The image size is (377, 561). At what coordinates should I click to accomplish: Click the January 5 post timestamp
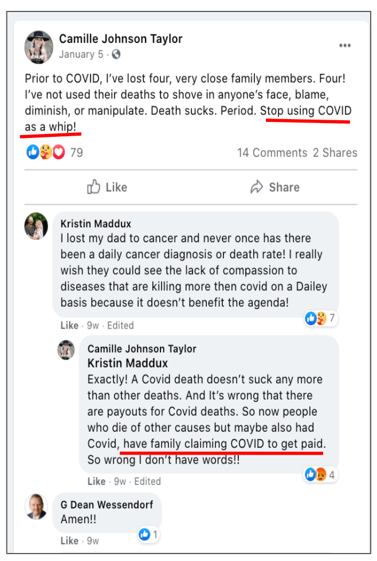coord(83,55)
